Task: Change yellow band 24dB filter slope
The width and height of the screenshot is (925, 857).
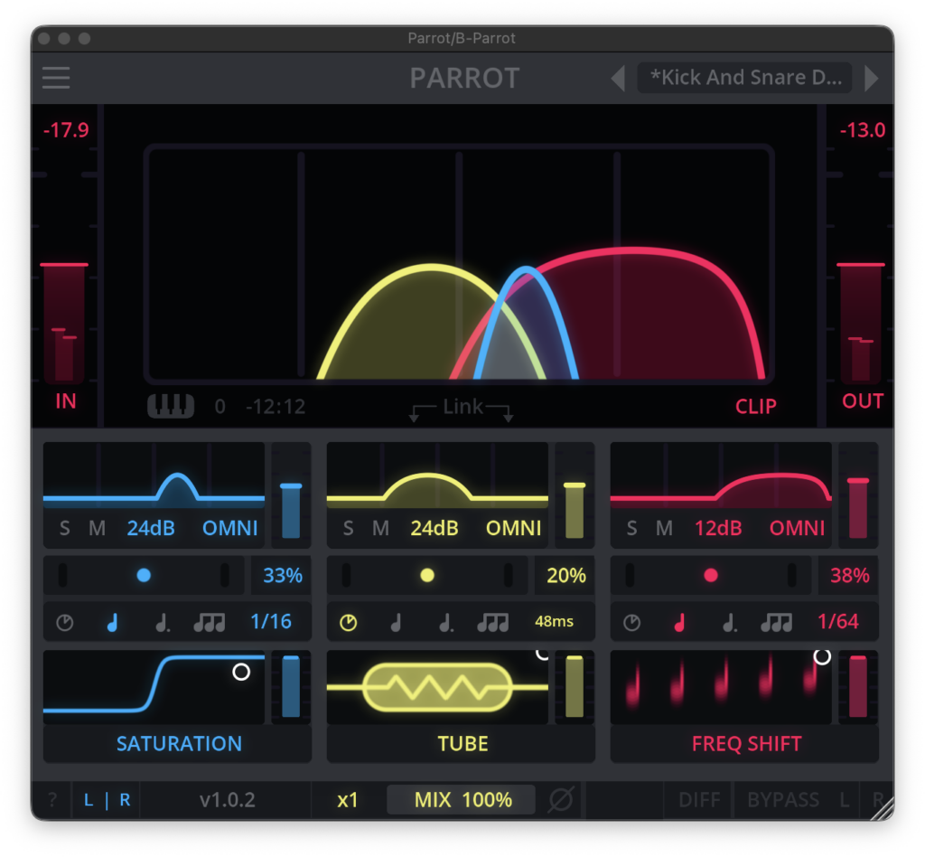Action: pos(434,528)
